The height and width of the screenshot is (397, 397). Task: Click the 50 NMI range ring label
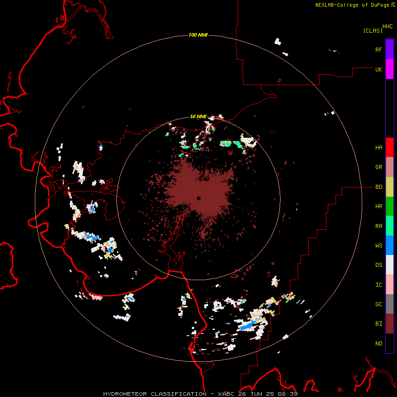198,117
